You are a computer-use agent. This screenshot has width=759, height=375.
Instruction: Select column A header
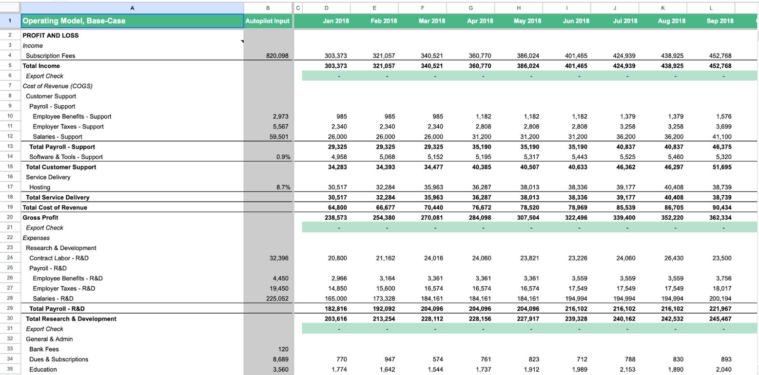(132, 8)
